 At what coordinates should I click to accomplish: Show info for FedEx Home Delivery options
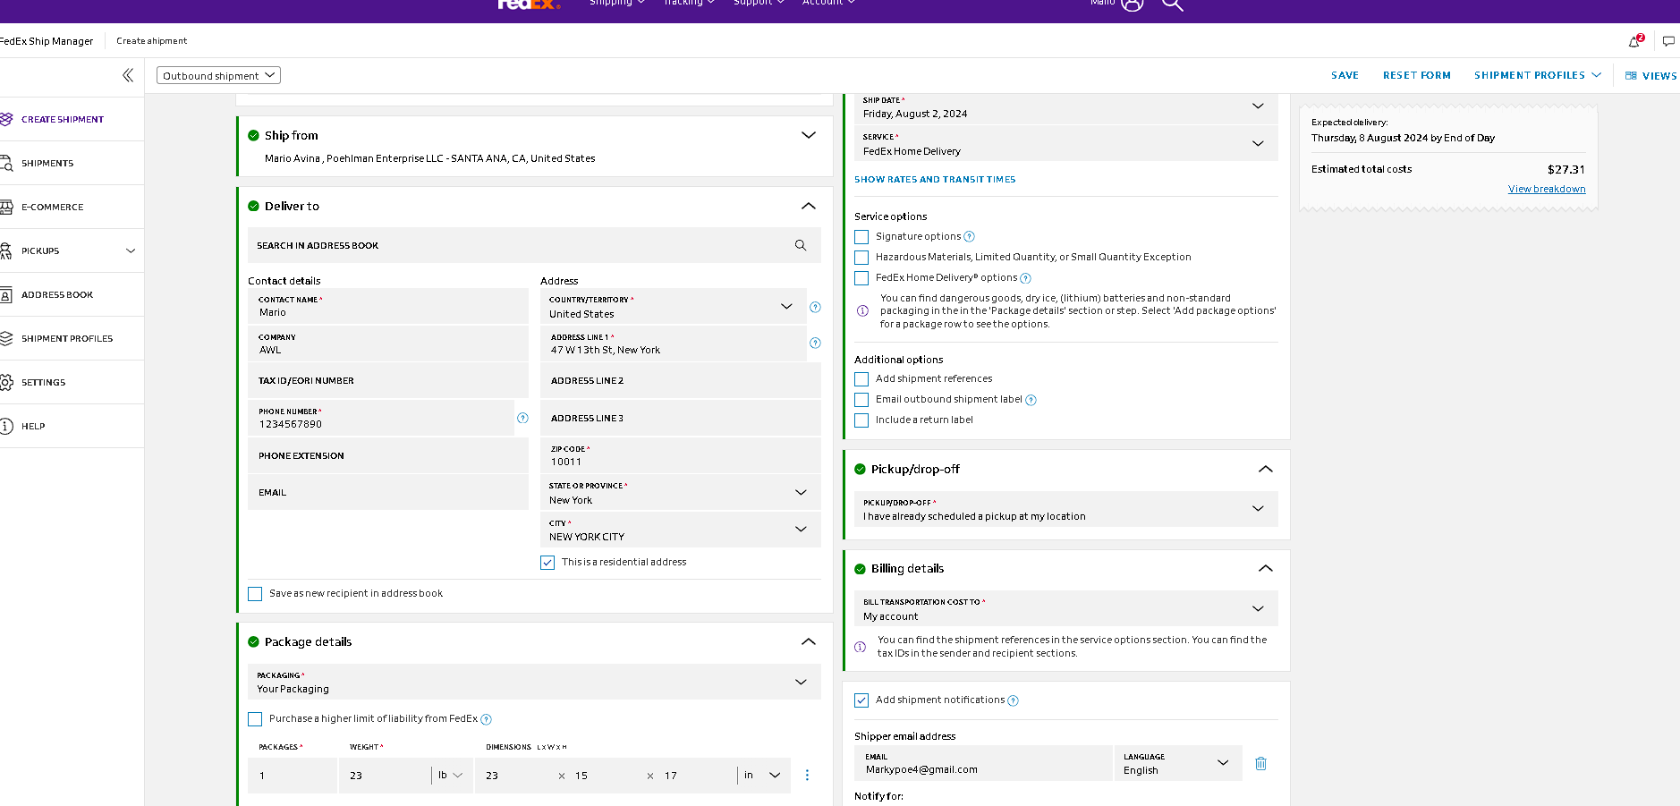[x=1025, y=278]
